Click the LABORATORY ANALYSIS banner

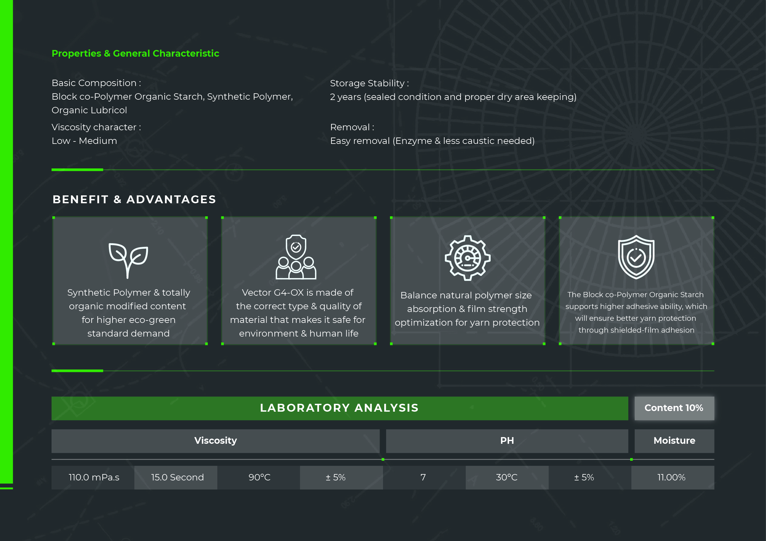click(x=340, y=408)
